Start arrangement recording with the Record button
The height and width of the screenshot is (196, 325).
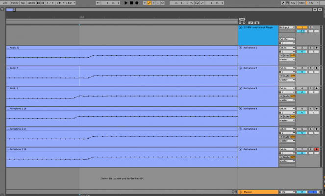pyautogui.click(x=137, y=3)
